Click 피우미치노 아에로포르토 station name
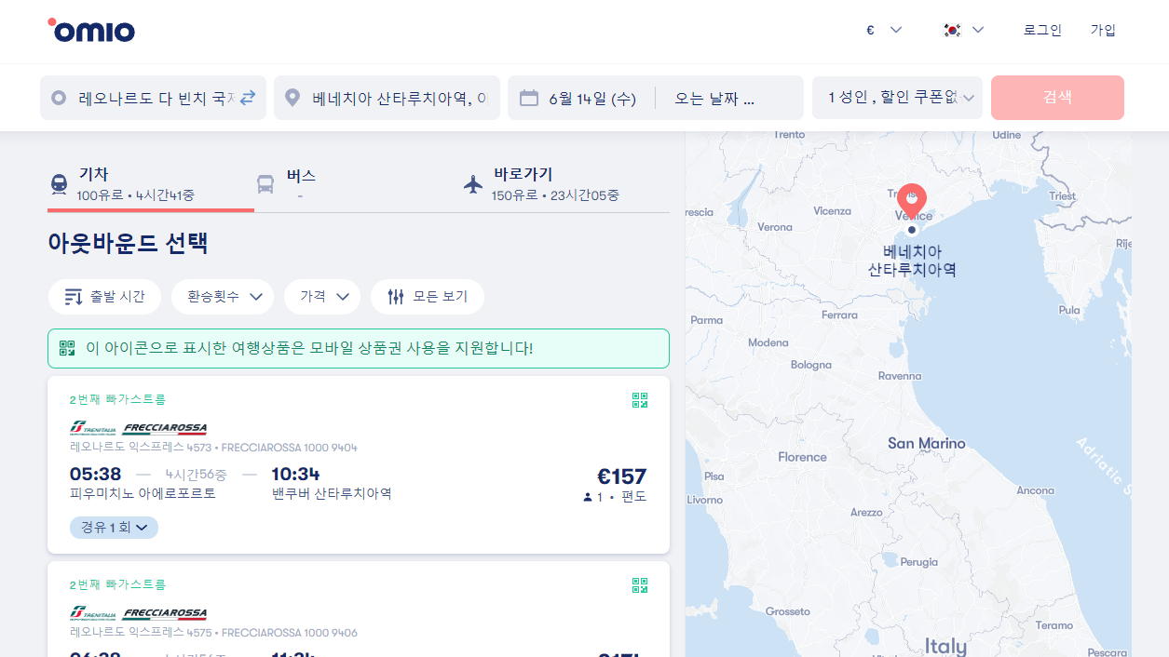 point(143,493)
